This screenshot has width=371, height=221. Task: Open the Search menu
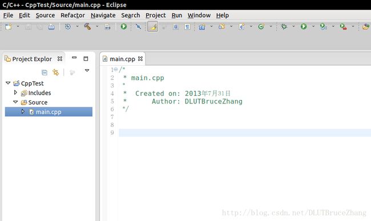click(131, 15)
